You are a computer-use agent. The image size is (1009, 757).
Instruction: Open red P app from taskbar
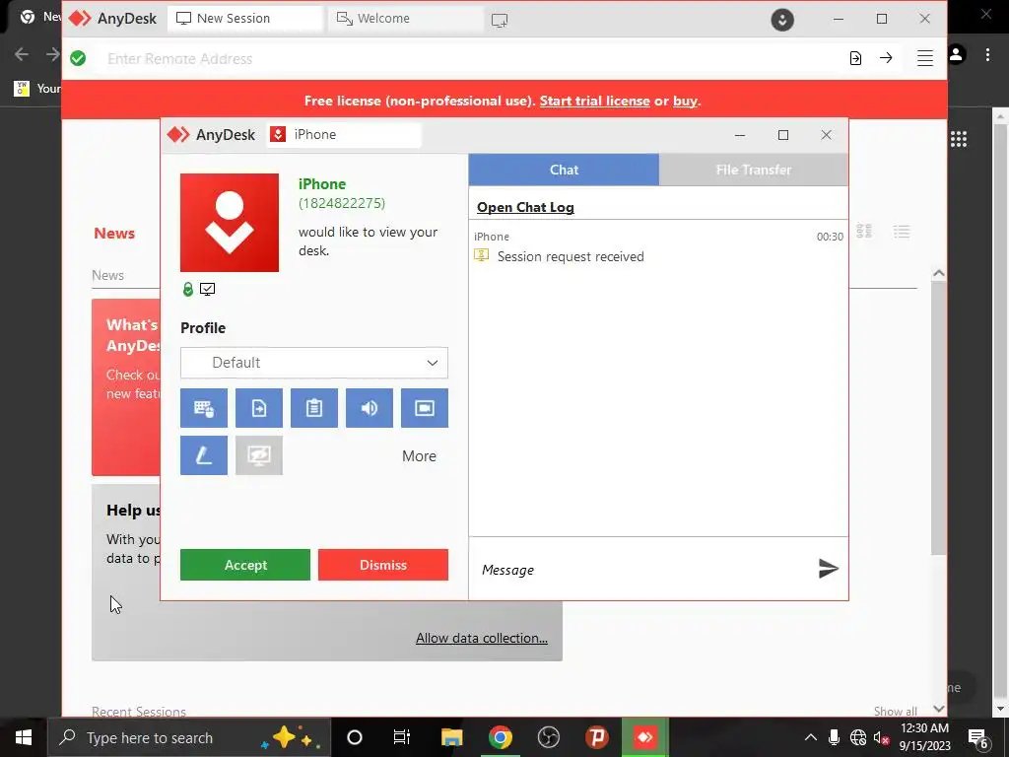pyautogui.click(x=596, y=737)
